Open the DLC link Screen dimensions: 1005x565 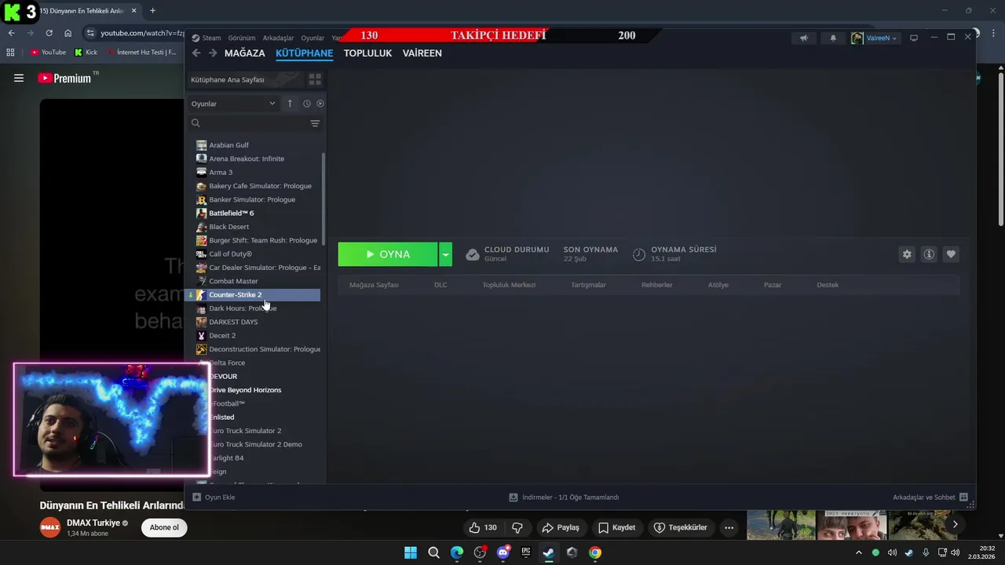pos(440,285)
